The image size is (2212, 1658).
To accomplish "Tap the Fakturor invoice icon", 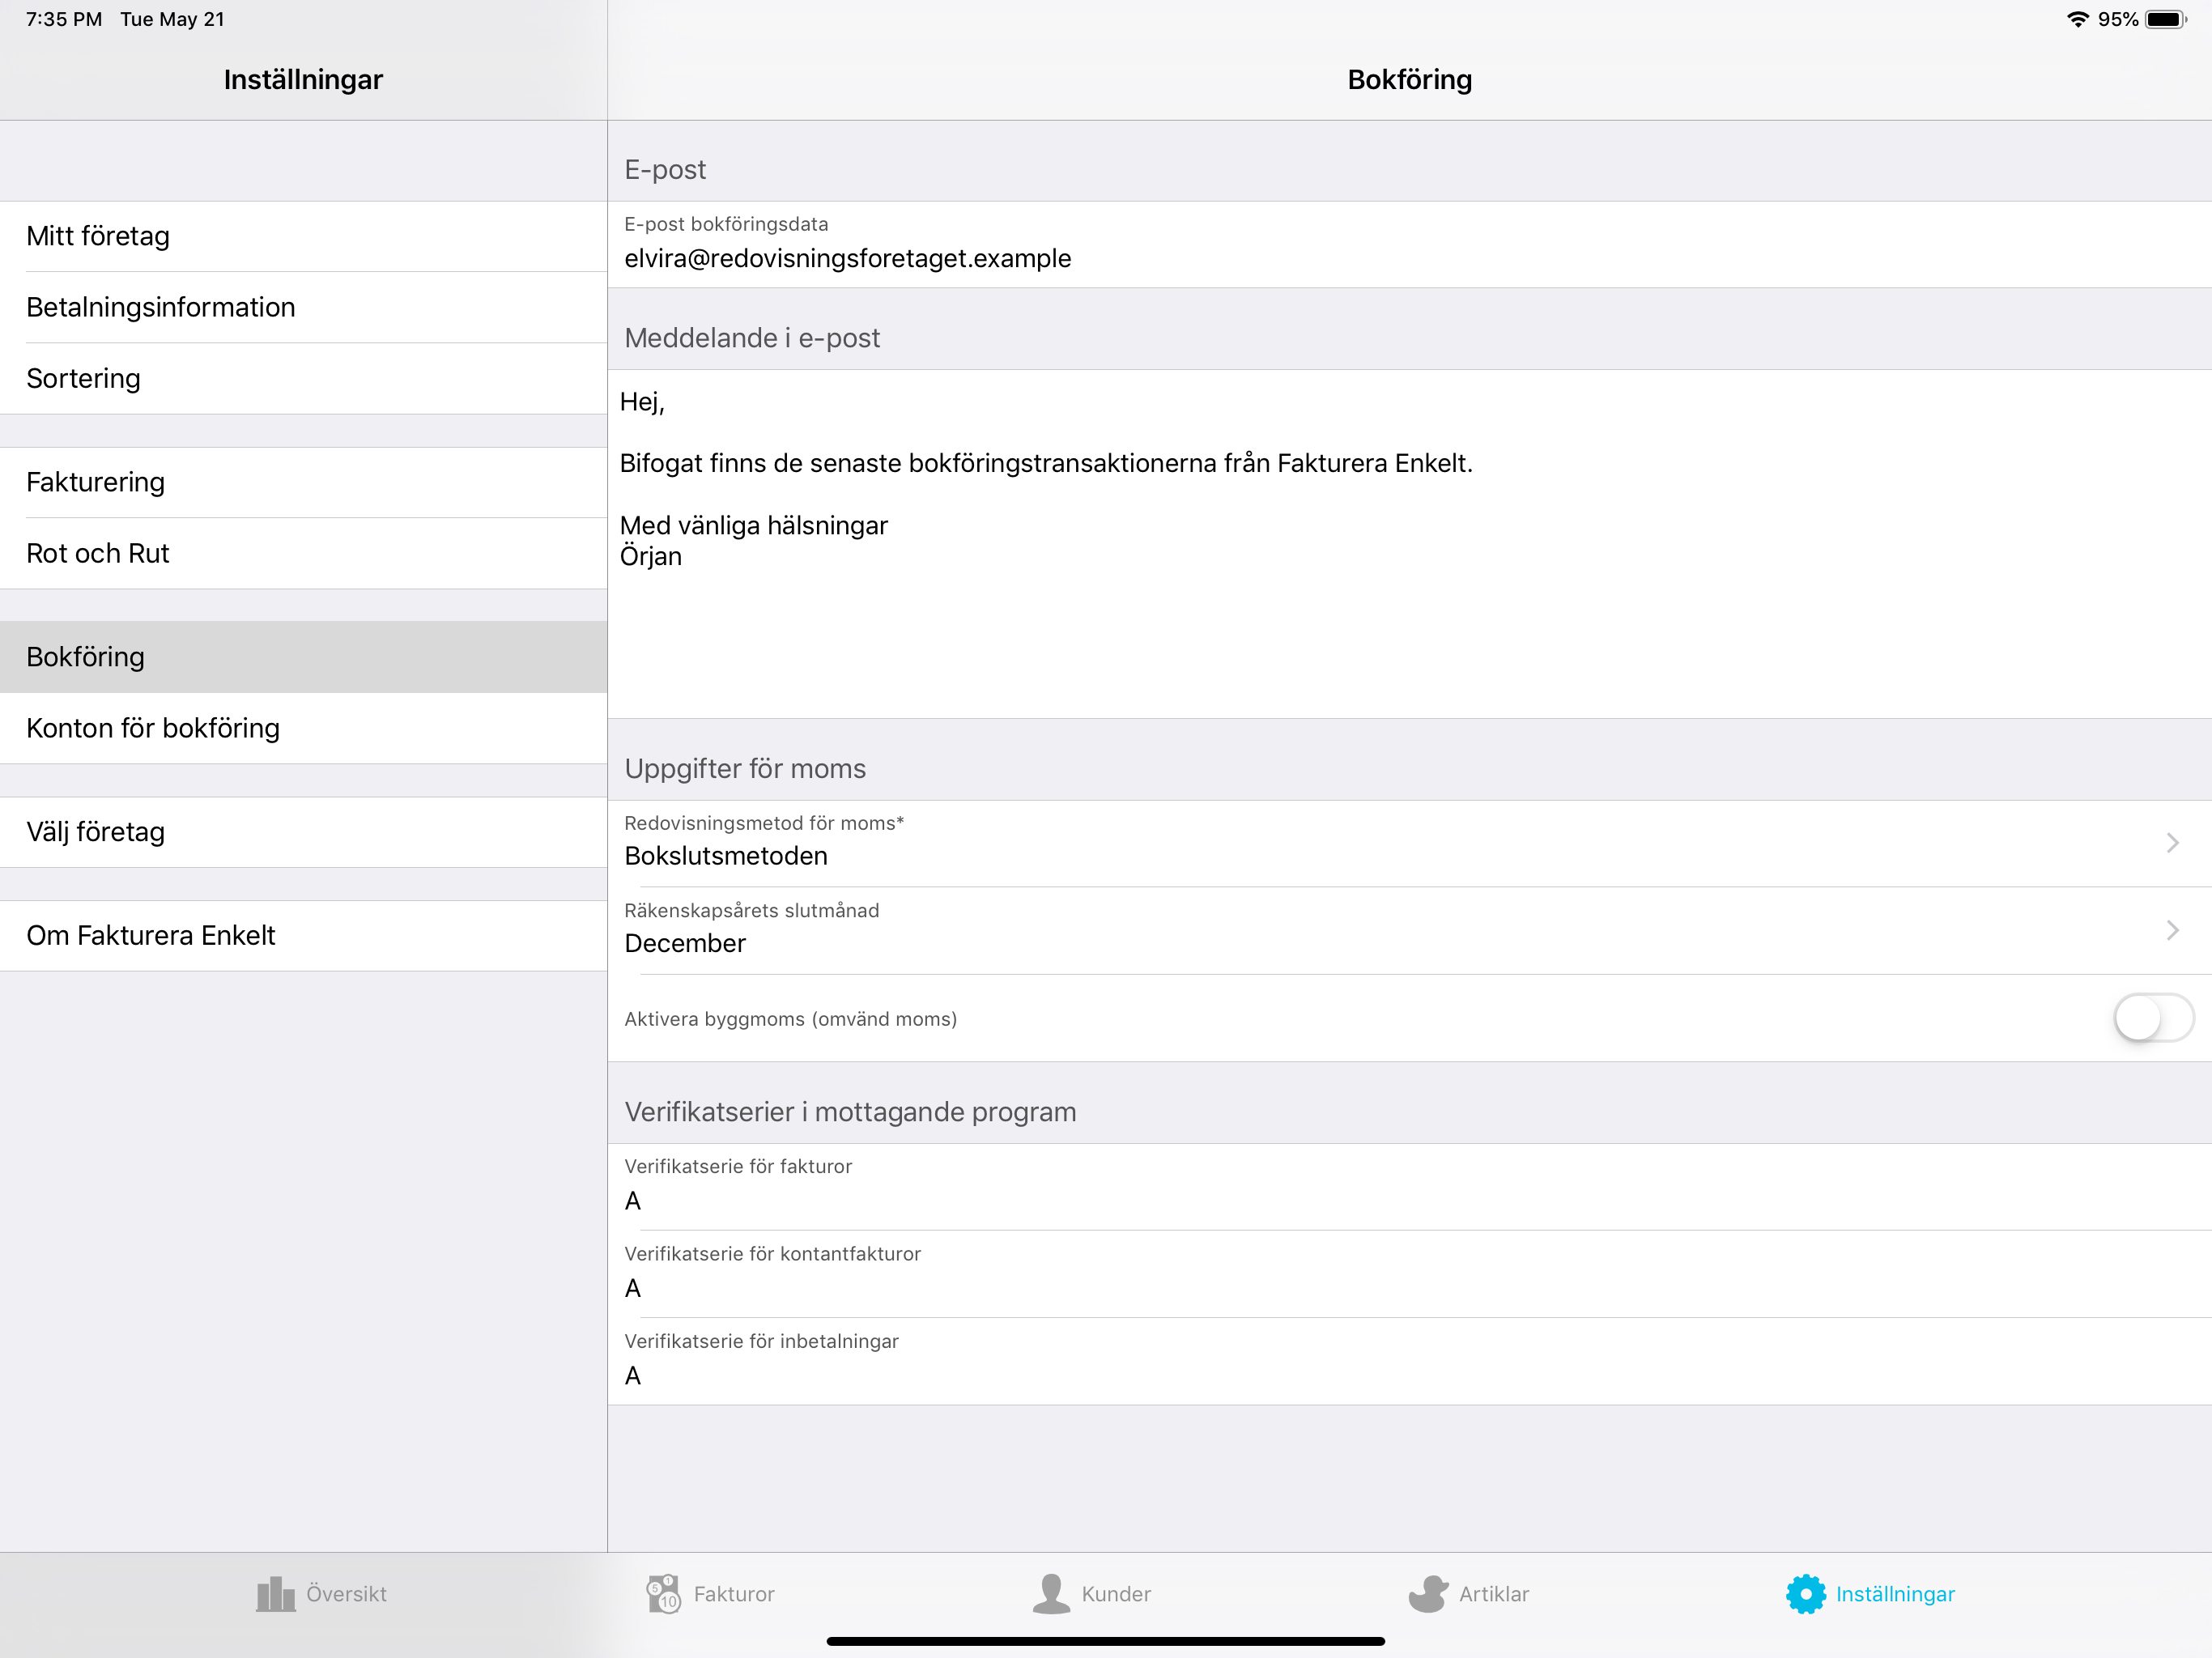I will 663,1594.
